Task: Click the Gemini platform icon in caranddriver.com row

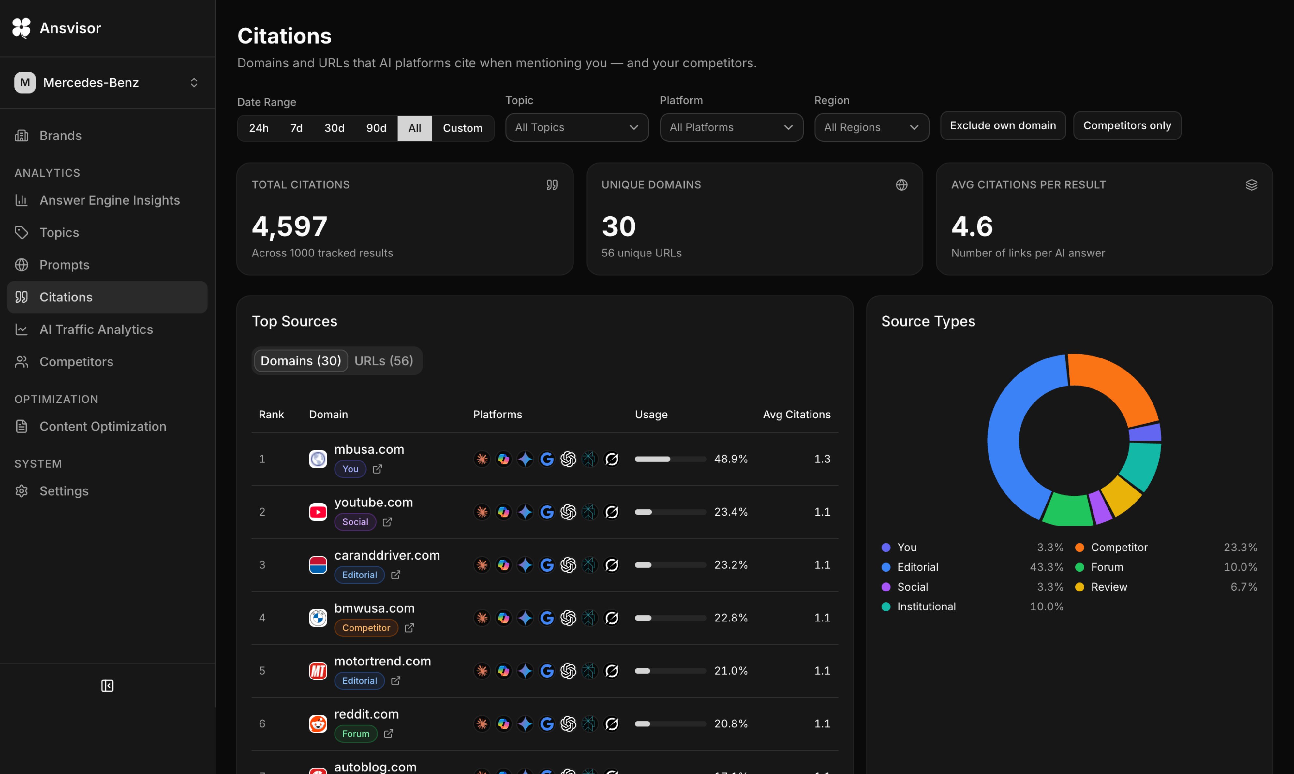Action: pos(525,565)
